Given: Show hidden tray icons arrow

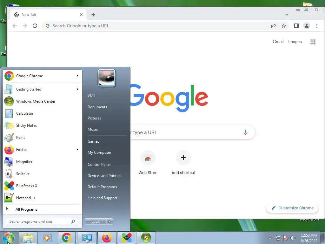Looking at the screenshot, I should 270,238.
